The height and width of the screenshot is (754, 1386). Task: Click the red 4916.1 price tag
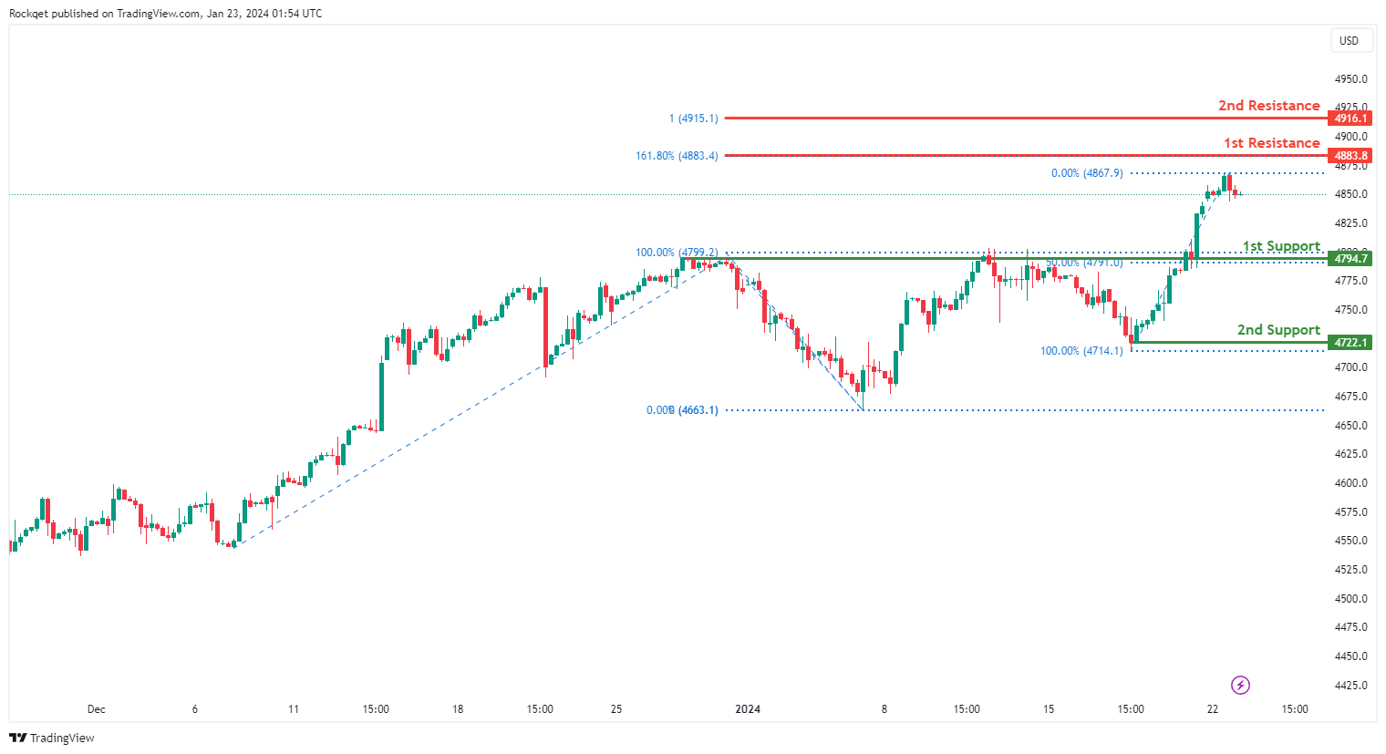point(1350,119)
